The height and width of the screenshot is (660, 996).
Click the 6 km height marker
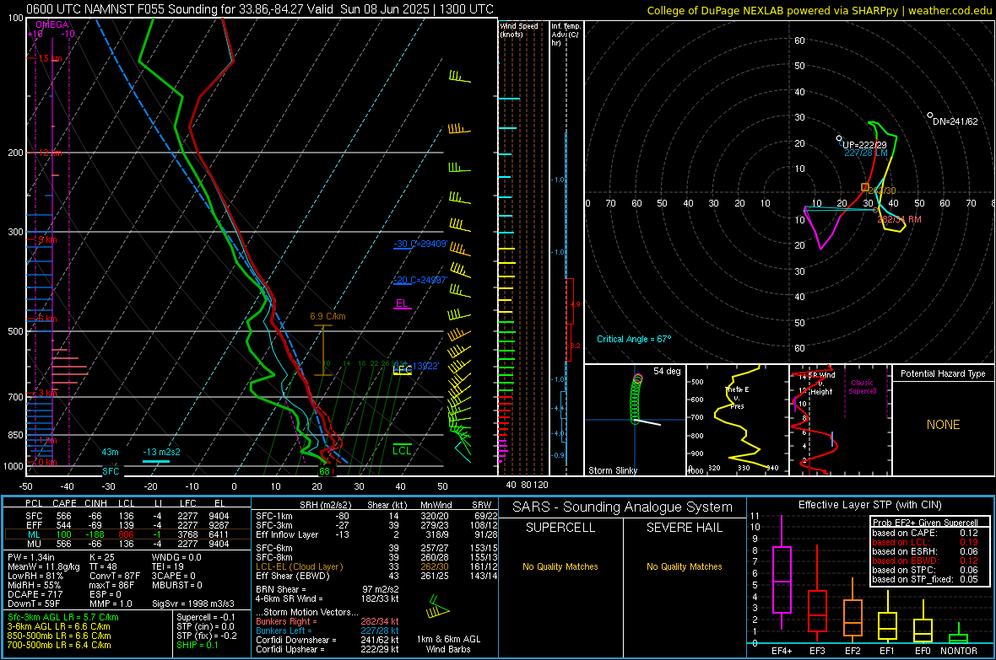(47, 319)
